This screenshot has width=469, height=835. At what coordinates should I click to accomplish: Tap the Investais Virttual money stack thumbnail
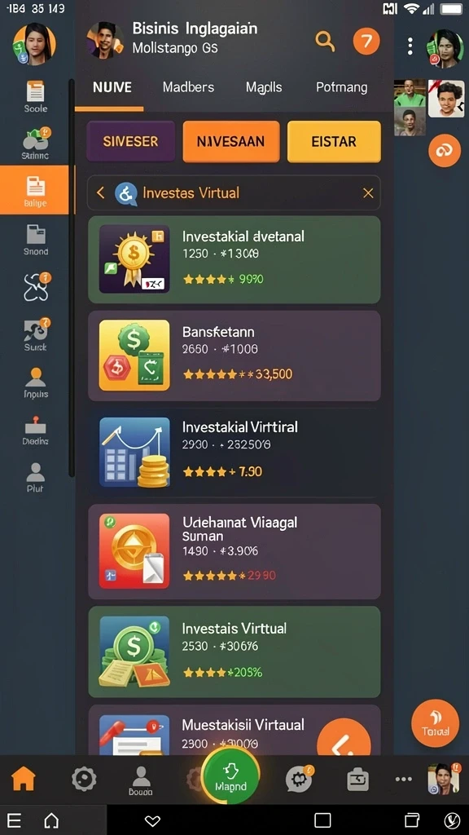(x=134, y=652)
